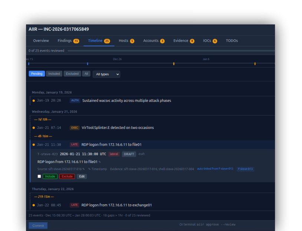Viewport: 302px width, 231px height.
Task: Click the AUTH badge on the Jan-19 event
Action: pos(74,100)
